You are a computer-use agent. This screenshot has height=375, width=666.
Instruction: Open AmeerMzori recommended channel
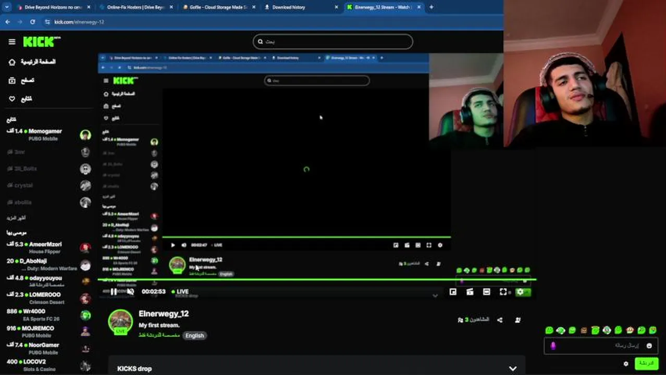point(49,247)
